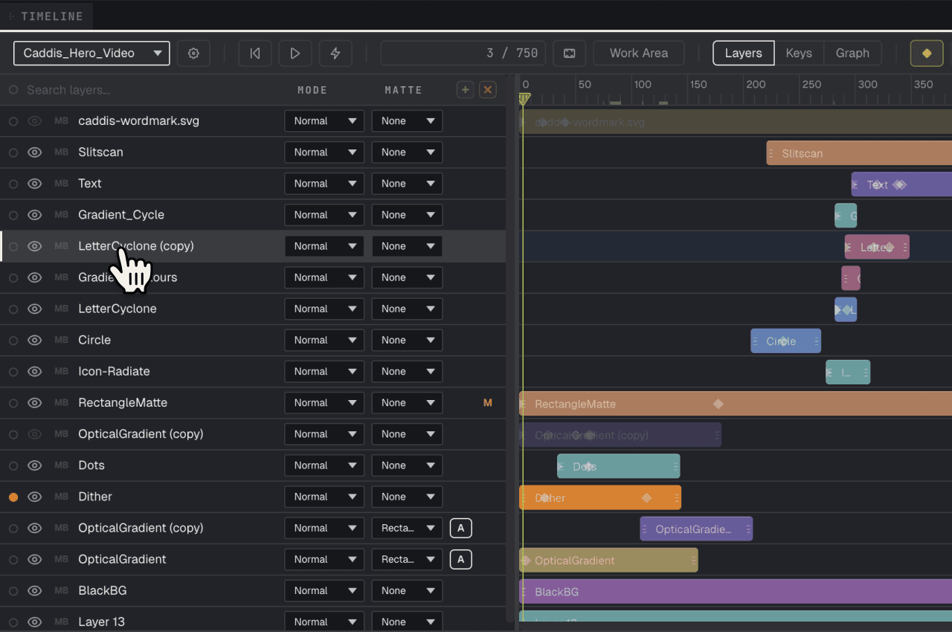The width and height of the screenshot is (952, 632).
Task: Open the composition settings gear
Action: point(193,54)
